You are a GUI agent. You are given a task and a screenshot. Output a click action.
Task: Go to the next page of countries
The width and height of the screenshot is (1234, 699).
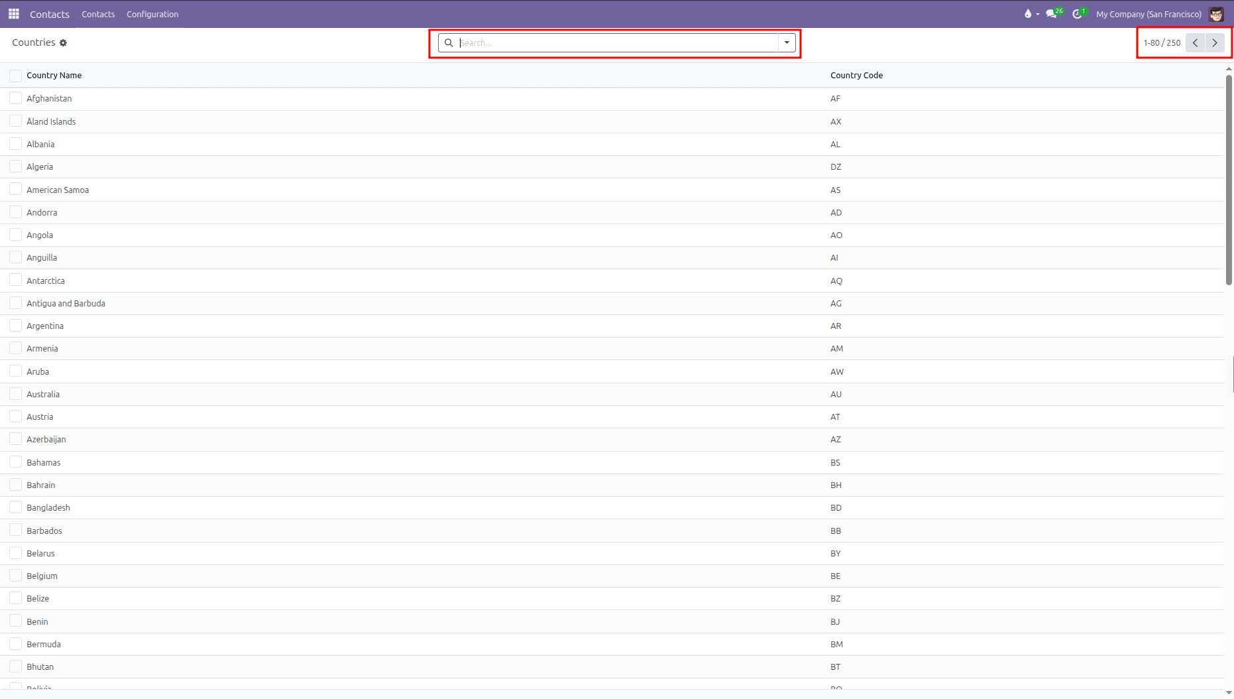(1215, 43)
